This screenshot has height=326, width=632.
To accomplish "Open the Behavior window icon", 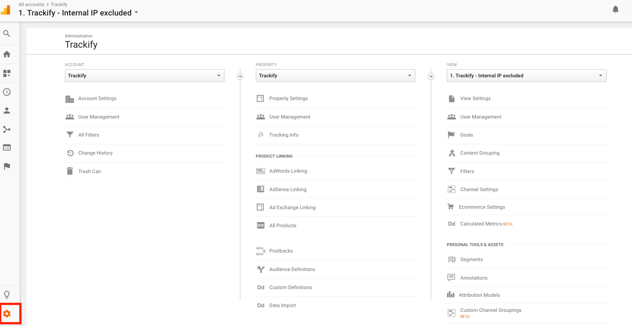I will click(7, 147).
